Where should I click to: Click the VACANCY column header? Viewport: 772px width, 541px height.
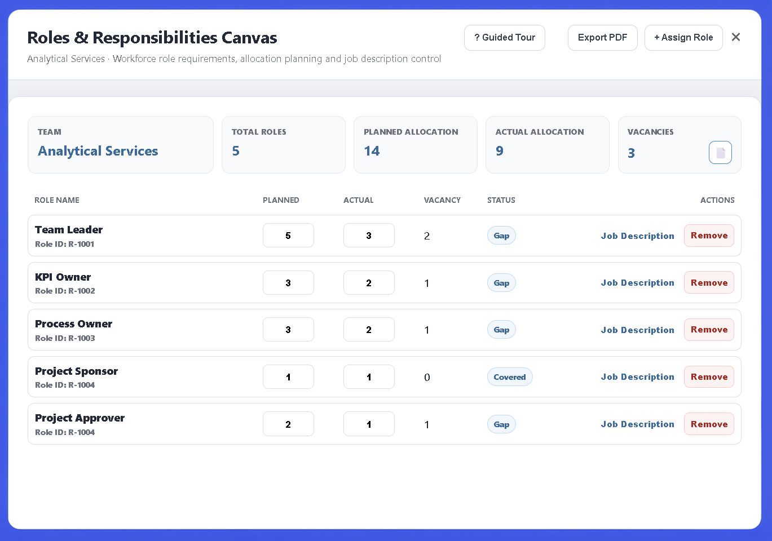coord(442,200)
